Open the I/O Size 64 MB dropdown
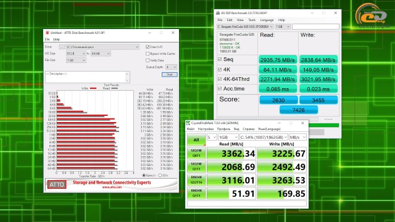 tap(101, 54)
